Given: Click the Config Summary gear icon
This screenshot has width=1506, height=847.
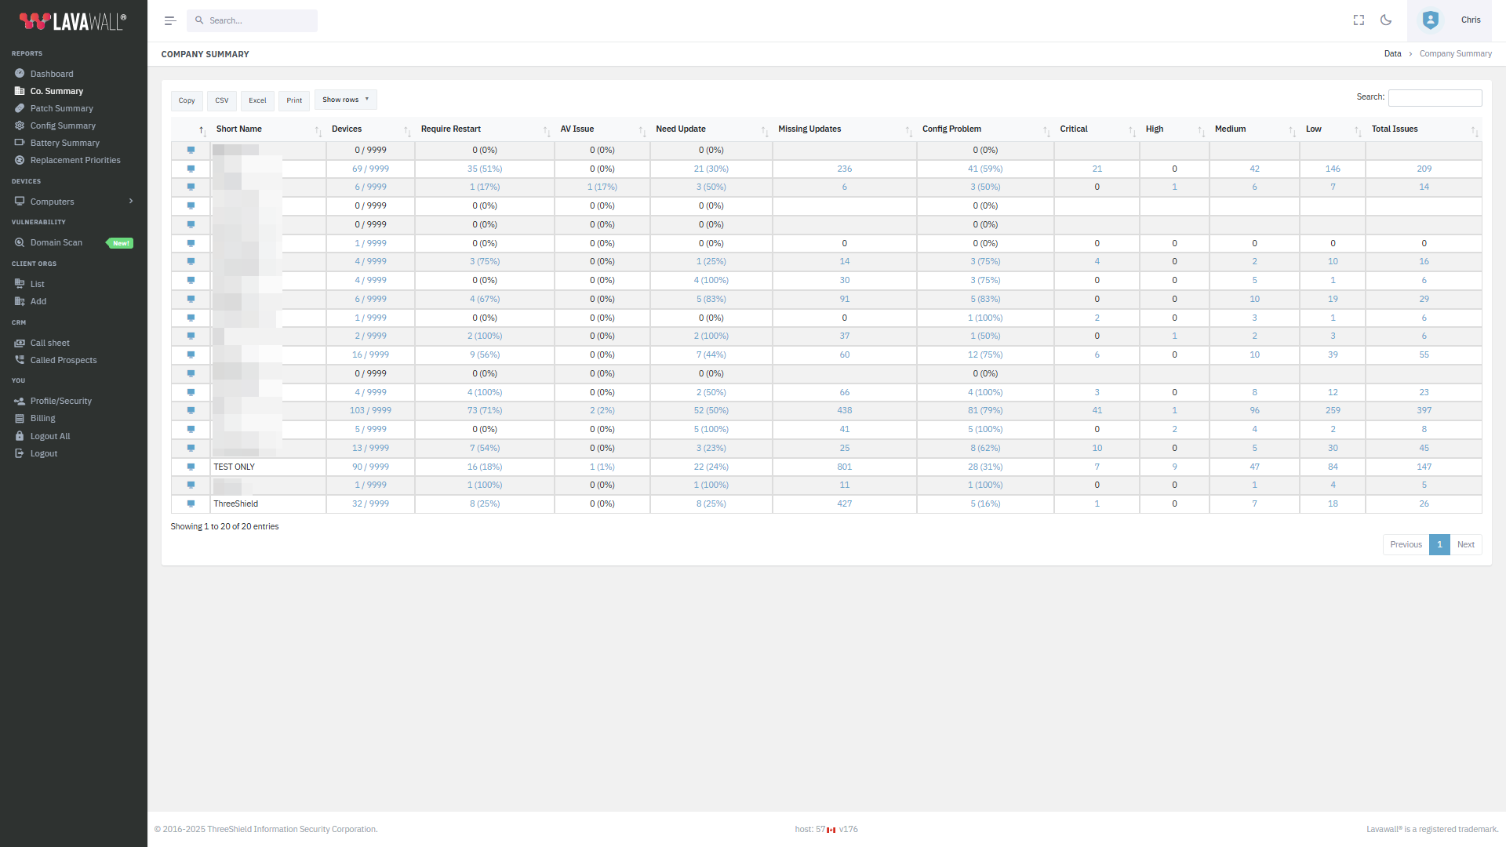Looking at the screenshot, I should (20, 125).
